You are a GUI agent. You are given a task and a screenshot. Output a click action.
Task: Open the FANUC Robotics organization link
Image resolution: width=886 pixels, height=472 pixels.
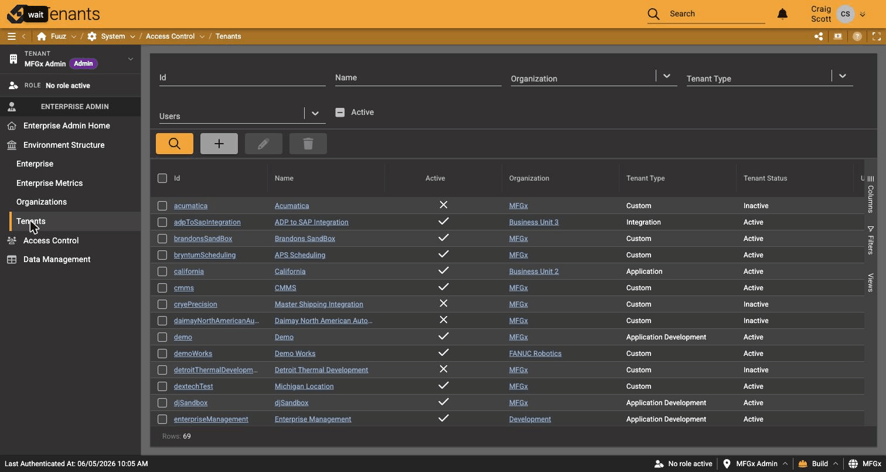(x=535, y=354)
